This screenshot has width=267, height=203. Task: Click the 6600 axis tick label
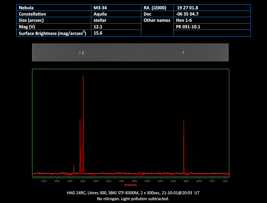pos(186,181)
